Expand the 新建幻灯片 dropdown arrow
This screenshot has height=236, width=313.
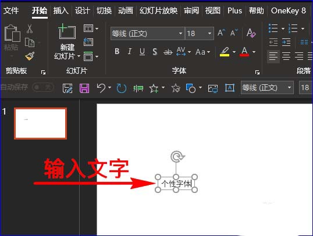(x=79, y=56)
